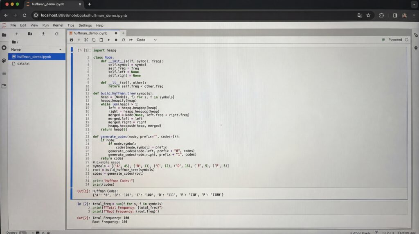
Task: Click the Powered kernel name label
Action: click(395, 40)
